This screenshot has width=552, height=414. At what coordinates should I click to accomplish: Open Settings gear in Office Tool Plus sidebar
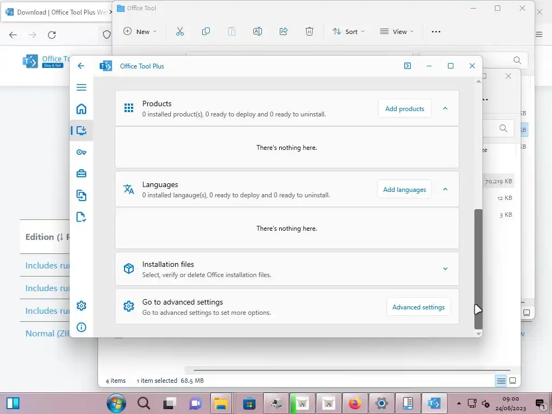pyautogui.click(x=81, y=306)
